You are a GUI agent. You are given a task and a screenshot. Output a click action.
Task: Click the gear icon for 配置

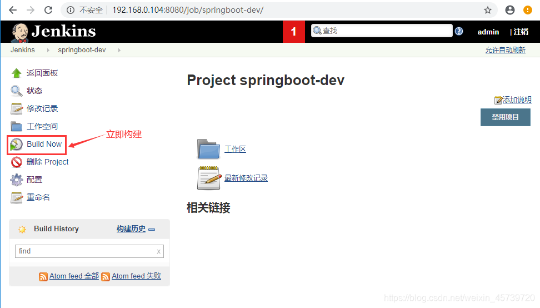[16, 180]
